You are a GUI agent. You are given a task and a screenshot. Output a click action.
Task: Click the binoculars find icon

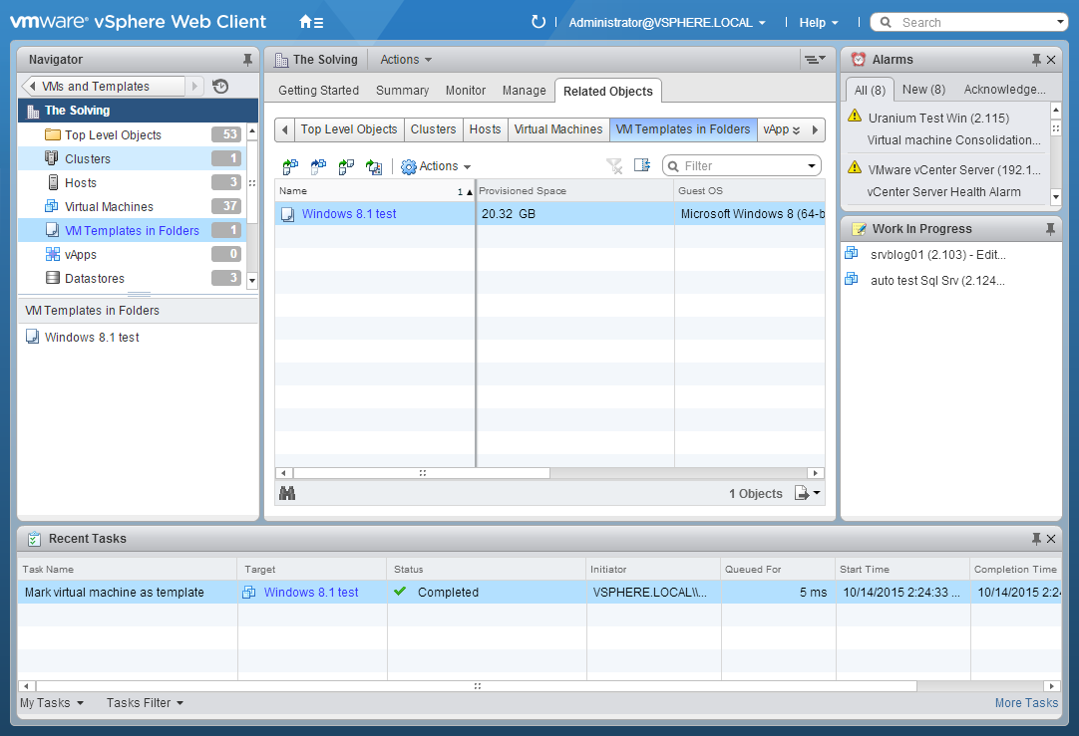pyautogui.click(x=287, y=493)
